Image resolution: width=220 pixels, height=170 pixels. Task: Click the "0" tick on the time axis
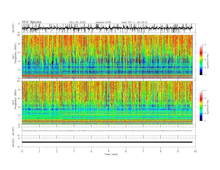[22, 151]
